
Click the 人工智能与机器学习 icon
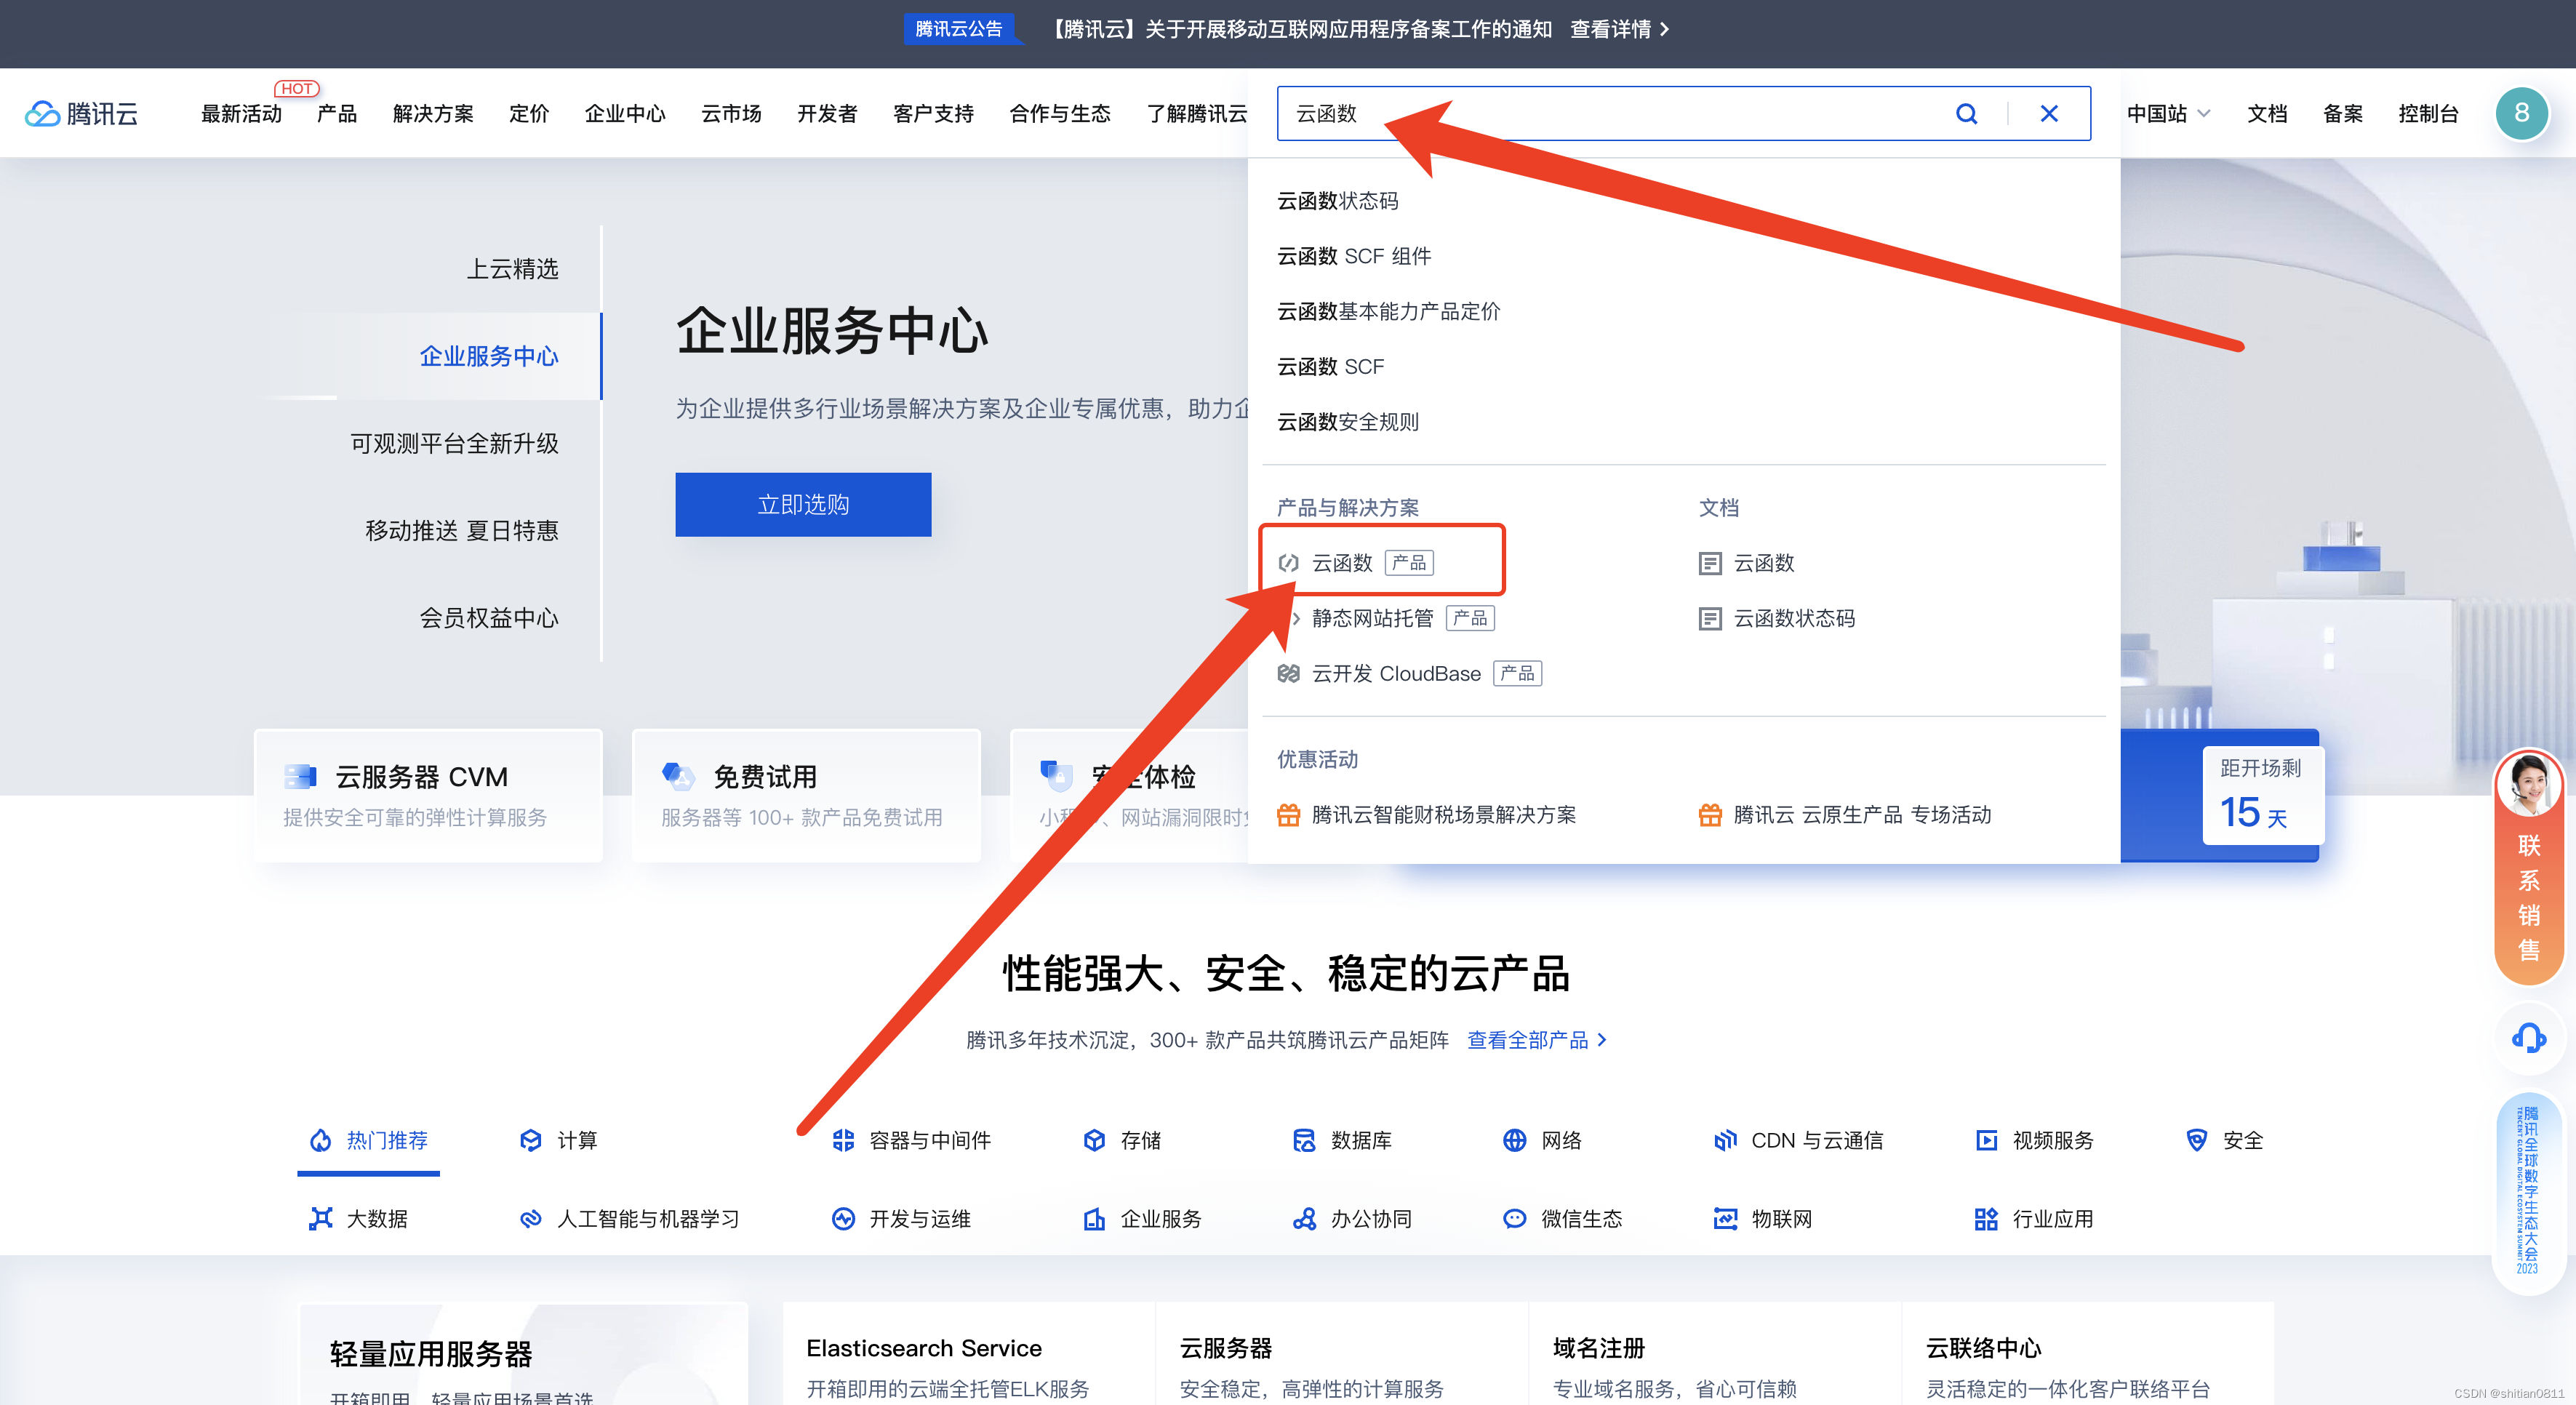tap(531, 1218)
